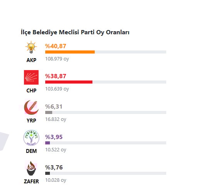Select the YRP crescent and wheat logo

[x=31, y=107]
